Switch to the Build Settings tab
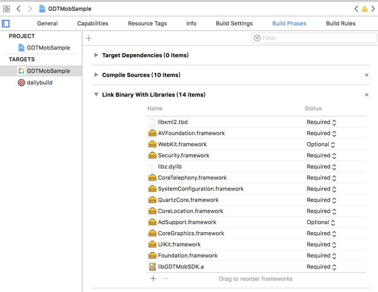This screenshot has height=292, width=378. (x=234, y=24)
